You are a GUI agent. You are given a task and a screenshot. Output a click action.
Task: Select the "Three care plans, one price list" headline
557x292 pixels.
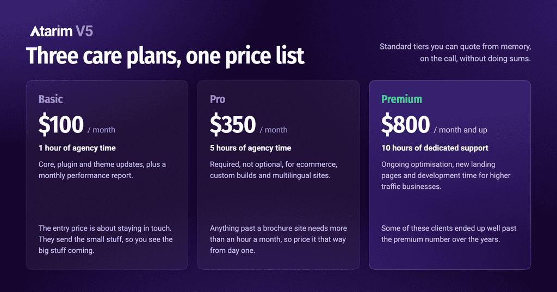point(165,56)
